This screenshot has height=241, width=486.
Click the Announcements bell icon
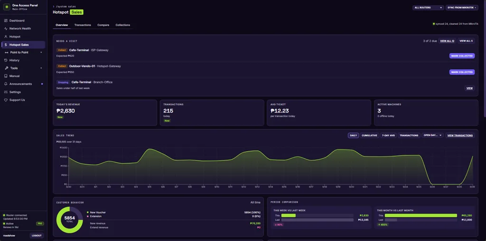point(6,84)
